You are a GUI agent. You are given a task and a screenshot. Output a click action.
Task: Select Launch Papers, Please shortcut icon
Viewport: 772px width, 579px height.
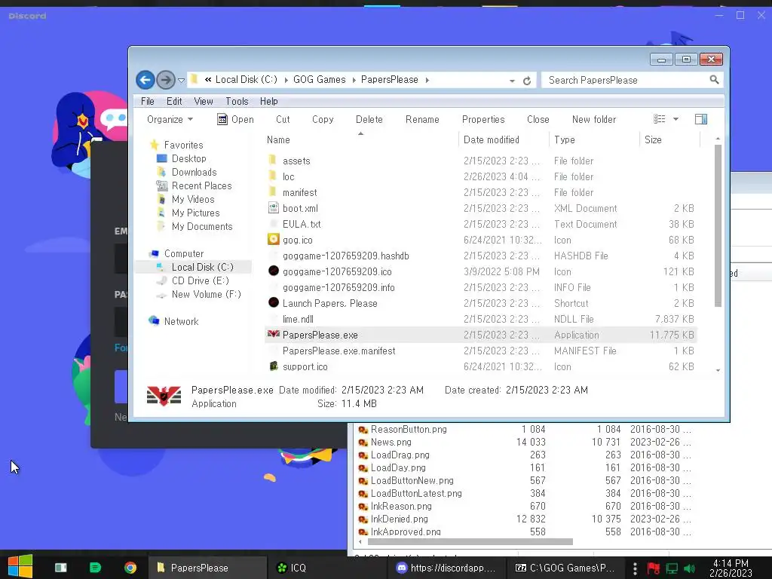[273, 302]
